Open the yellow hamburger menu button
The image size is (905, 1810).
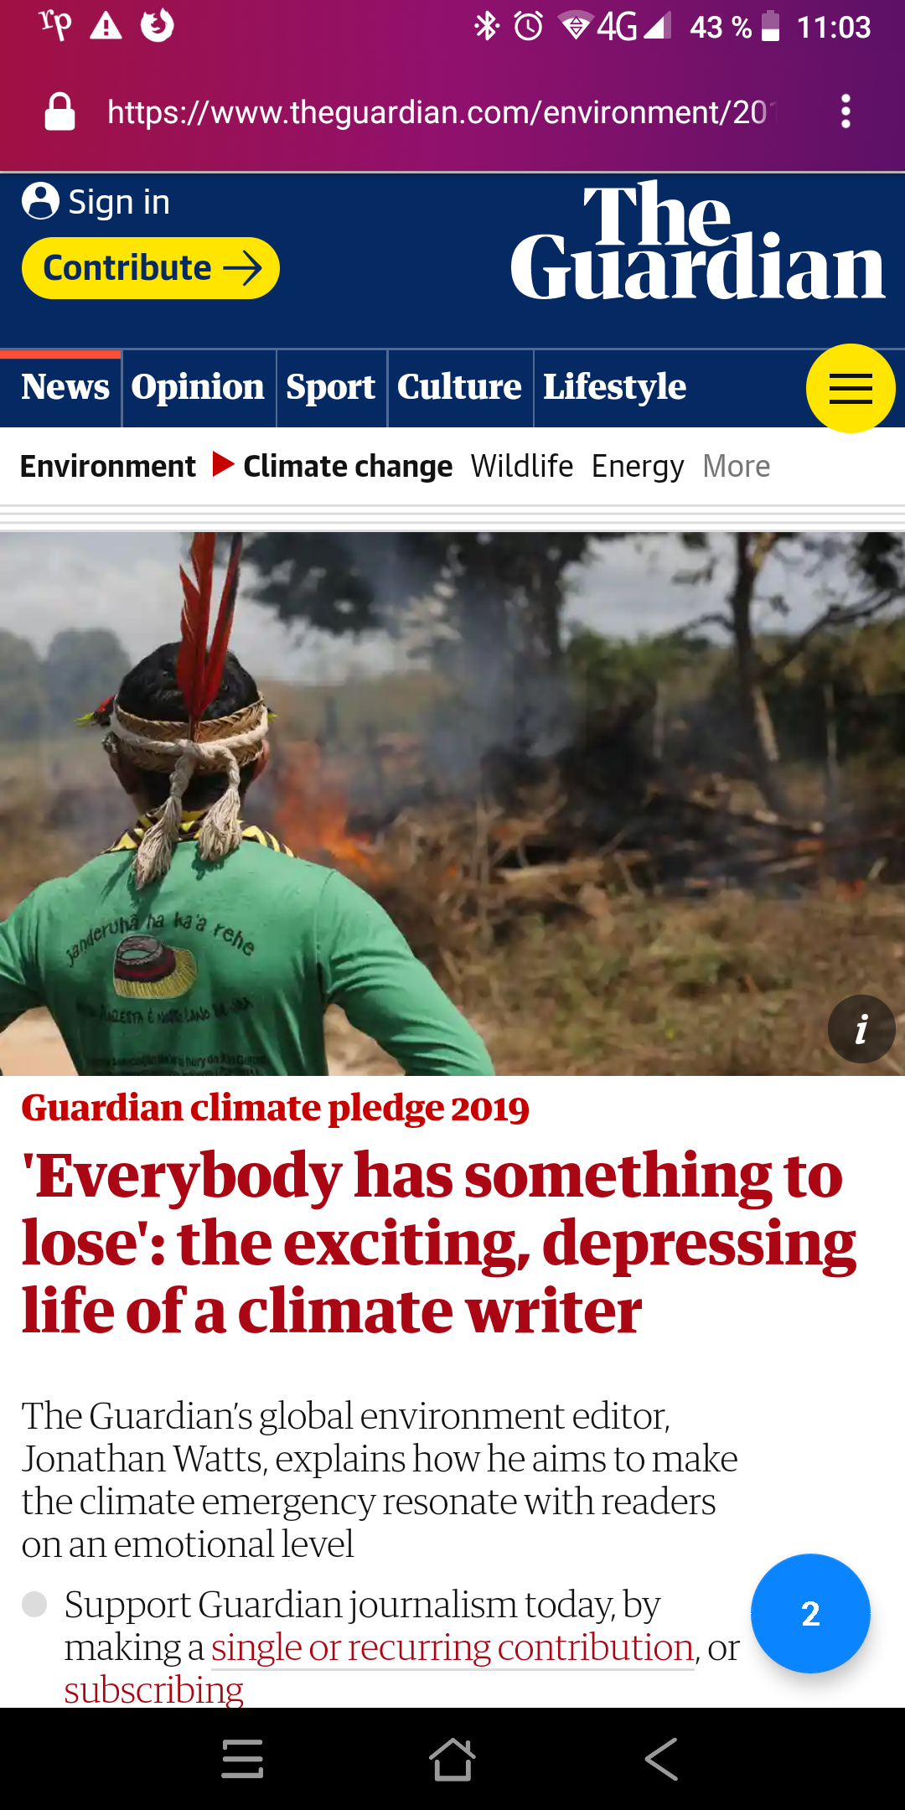pos(851,389)
